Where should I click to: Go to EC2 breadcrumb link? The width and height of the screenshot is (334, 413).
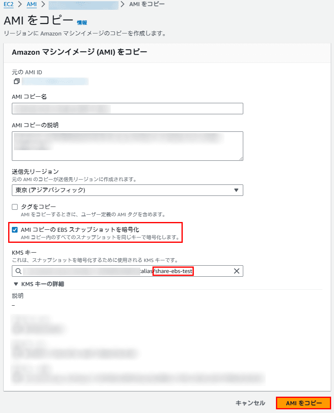point(9,4)
